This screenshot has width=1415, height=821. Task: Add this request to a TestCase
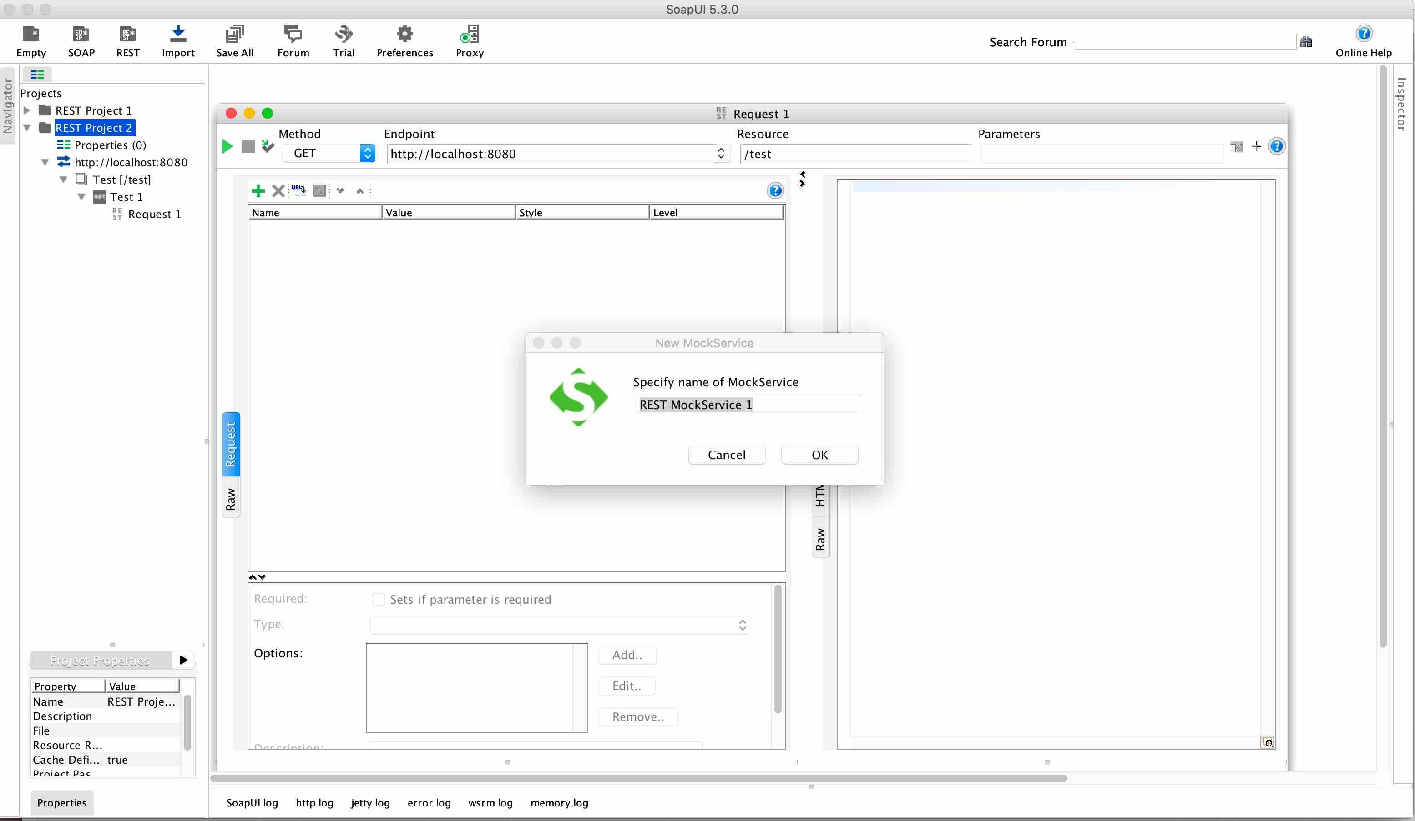pyautogui.click(x=268, y=146)
